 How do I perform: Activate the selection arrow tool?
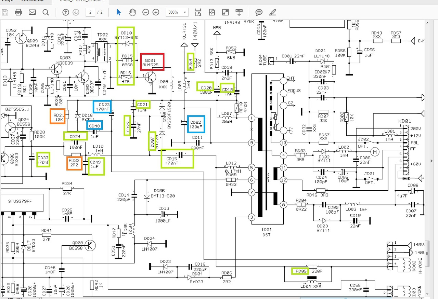[x=119, y=12]
